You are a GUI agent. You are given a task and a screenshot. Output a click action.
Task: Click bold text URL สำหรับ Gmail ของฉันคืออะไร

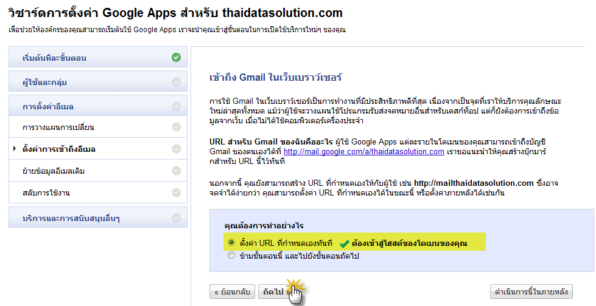[x=272, y=142]
